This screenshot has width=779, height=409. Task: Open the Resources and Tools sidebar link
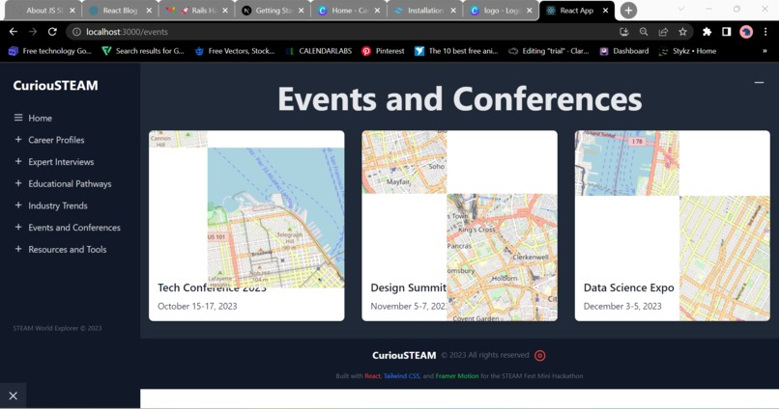[x=67, y=249]
